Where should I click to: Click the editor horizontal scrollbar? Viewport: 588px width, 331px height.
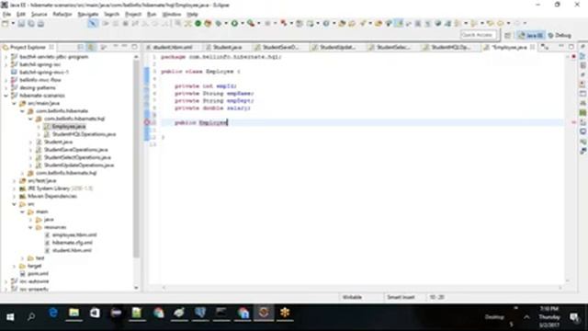[x=362, y=288]
